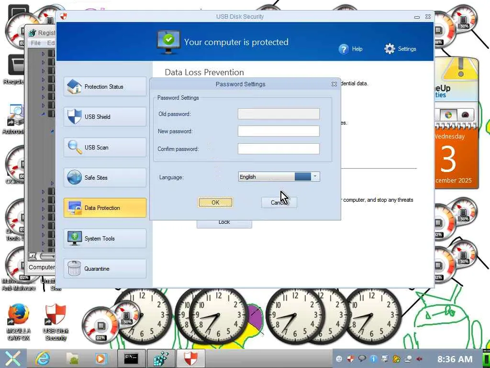The height and width of the screenshot is (368, 490).
Task: Click the TuneUp gadget gauge icon
Action: (x=465, y=115)
